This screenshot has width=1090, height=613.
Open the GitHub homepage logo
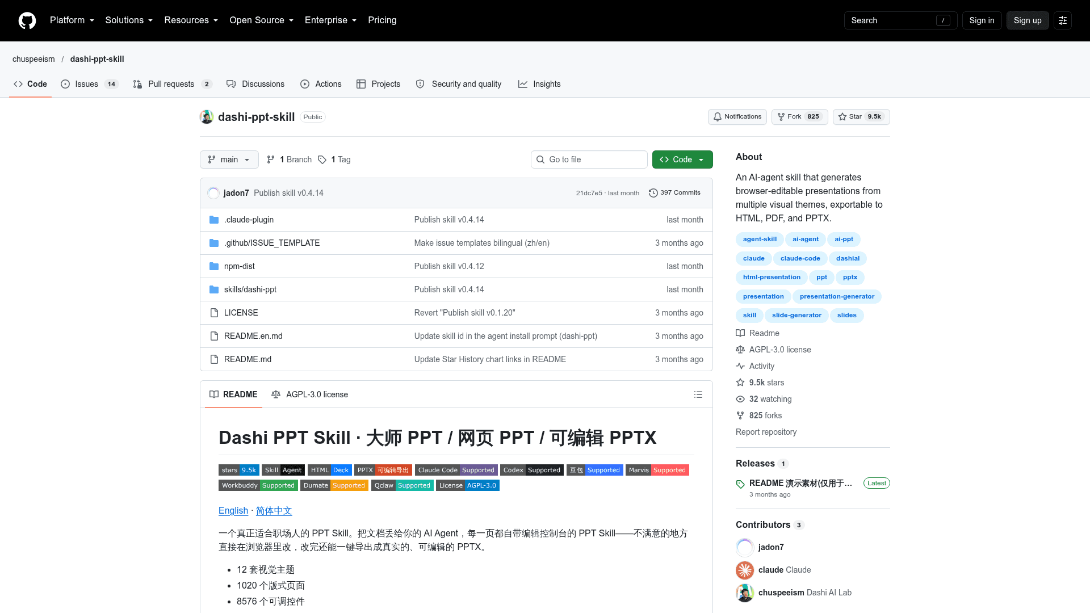pos(27,20)
